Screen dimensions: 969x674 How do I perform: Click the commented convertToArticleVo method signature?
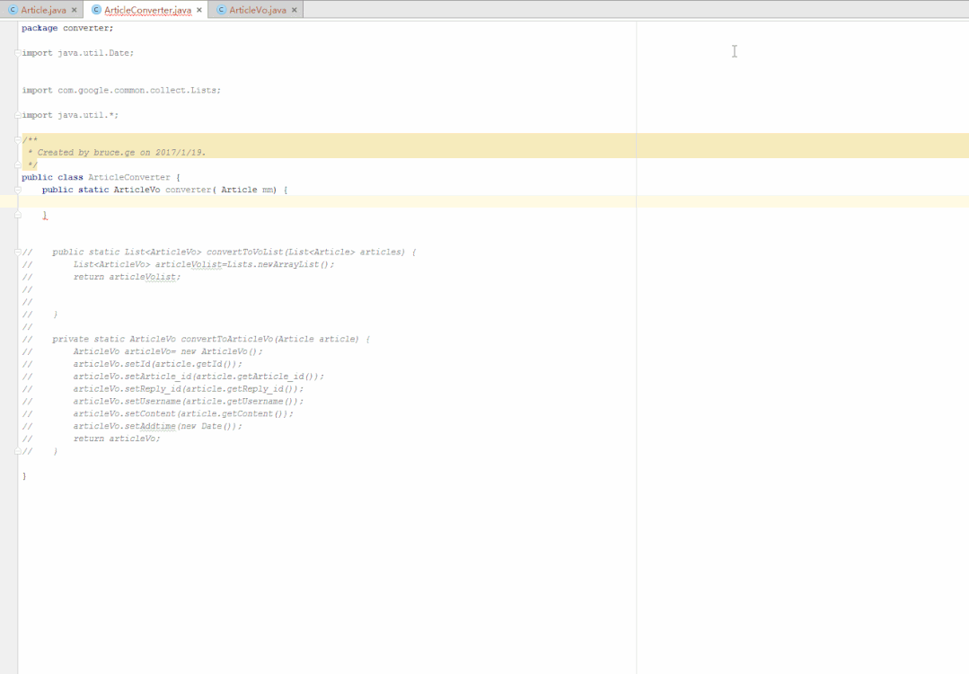(x=211, y=339)
